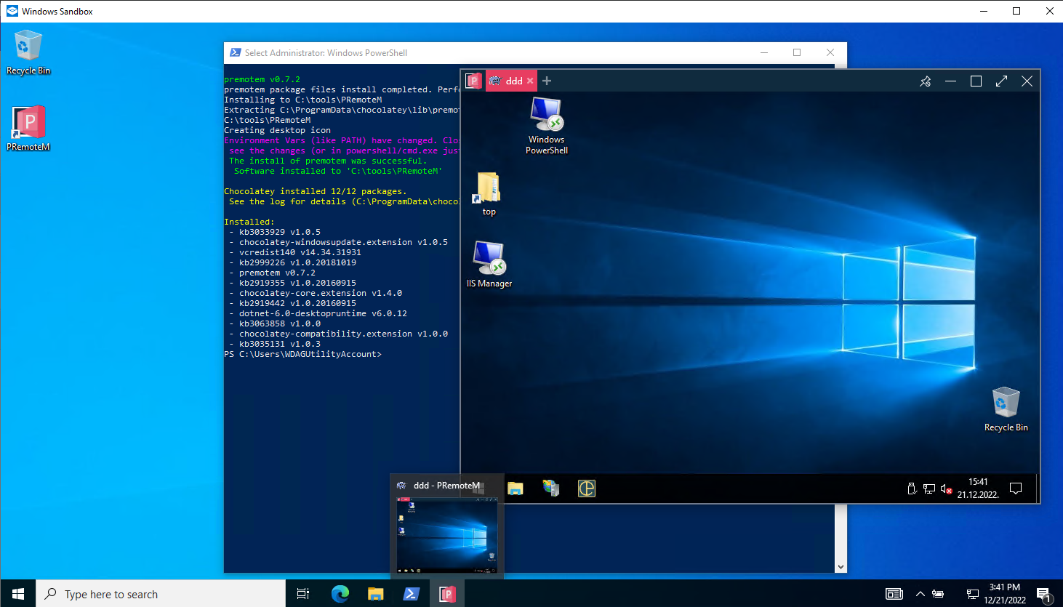Open the Sandbox clock showing 3:41 PM
Image resolution: width=1063 pixels, height=607 pixels.
pos(1005,594)
